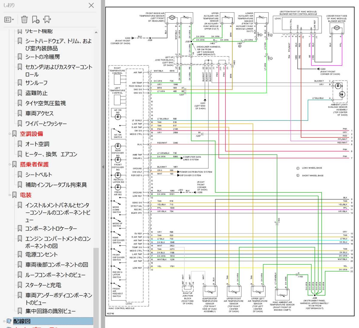
Task: Toggle the 配線図 bookmark tree node
Action: pos(4,321)
